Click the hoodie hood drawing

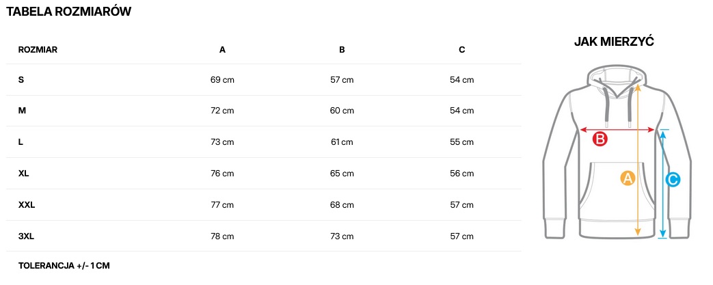tap(615, 79)
